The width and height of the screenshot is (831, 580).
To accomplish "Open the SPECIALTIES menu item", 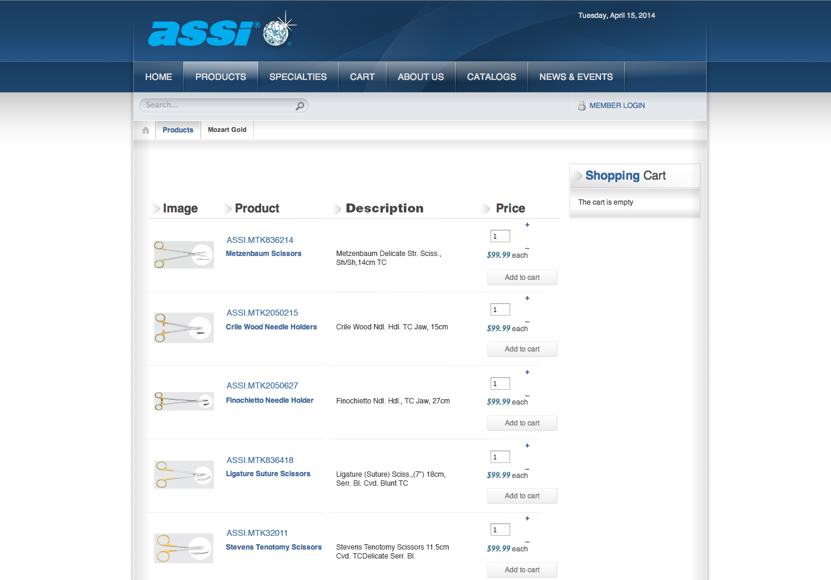I will 298,77.
